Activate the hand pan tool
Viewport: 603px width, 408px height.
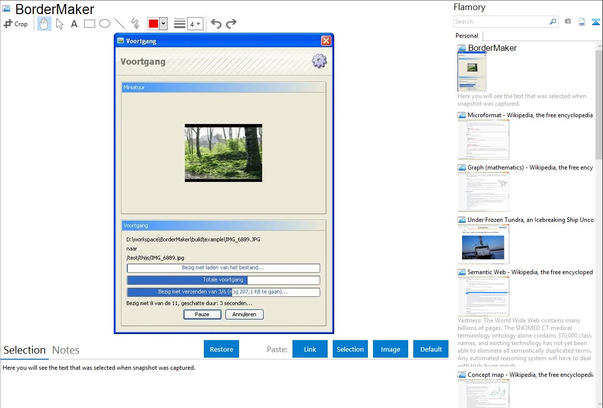tap(44, 24)
